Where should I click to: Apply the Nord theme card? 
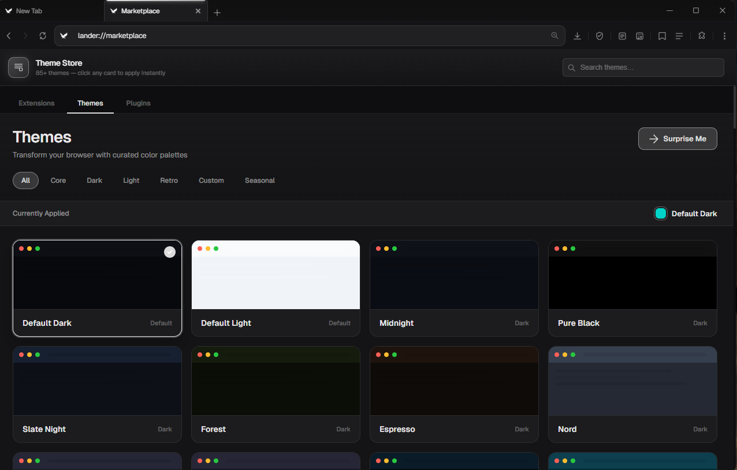coord(632,394)
